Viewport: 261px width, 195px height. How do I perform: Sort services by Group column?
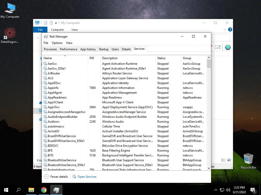coord(193,58)
